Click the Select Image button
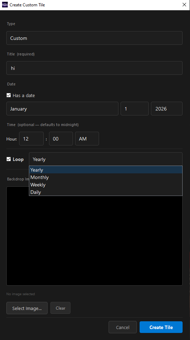Viewport: 190px width, 340px height. tap(27, 308)
